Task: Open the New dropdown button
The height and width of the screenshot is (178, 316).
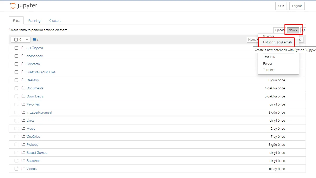Action: [293, 30]
